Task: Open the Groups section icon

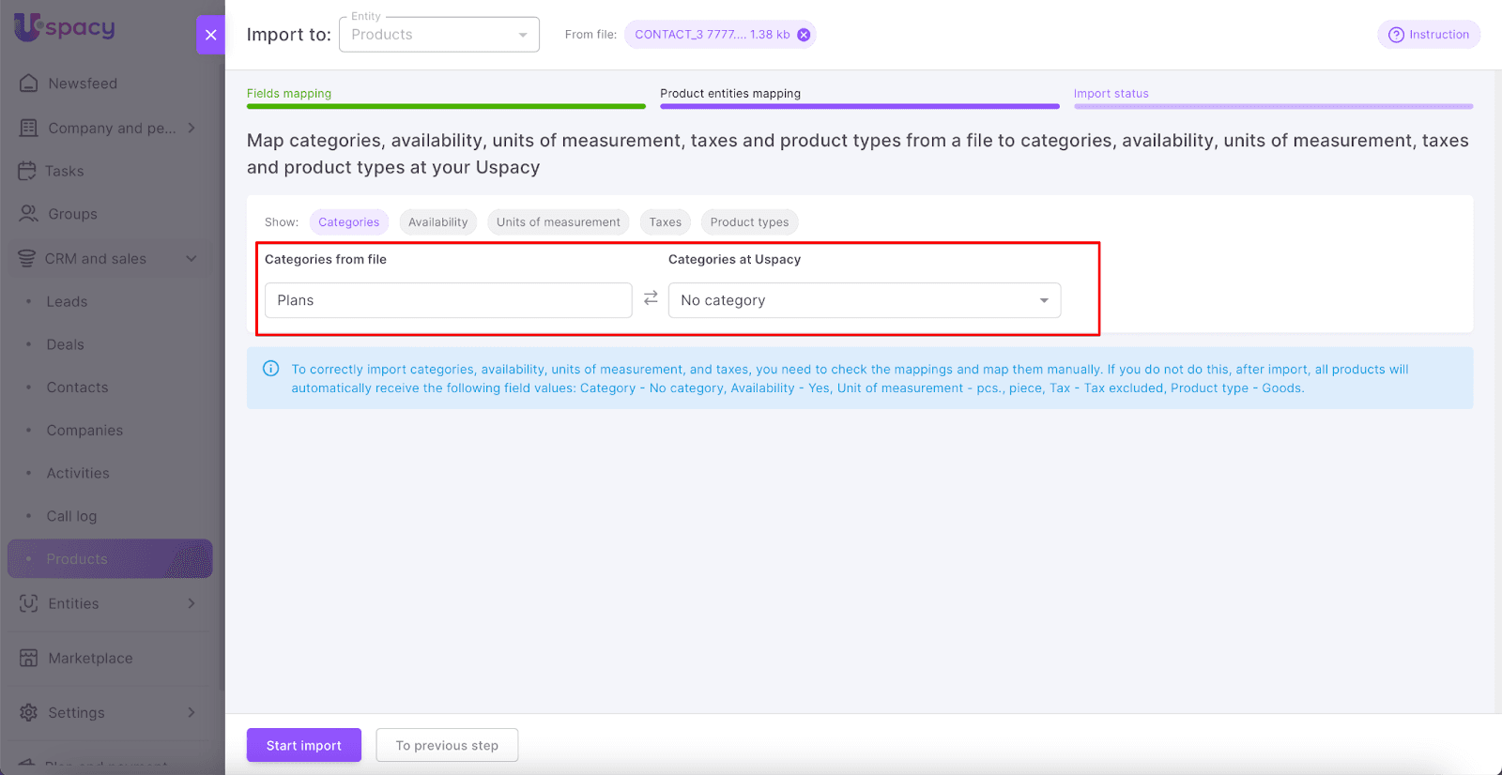Action: click(x=29, y=214)
